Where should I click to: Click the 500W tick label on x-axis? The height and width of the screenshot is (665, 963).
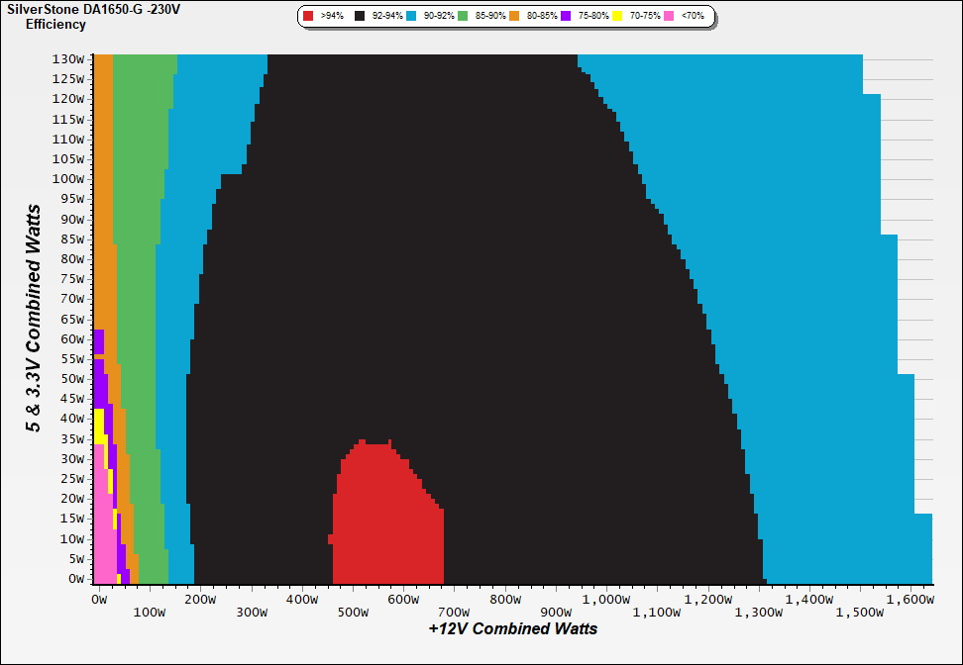(354, 612)
